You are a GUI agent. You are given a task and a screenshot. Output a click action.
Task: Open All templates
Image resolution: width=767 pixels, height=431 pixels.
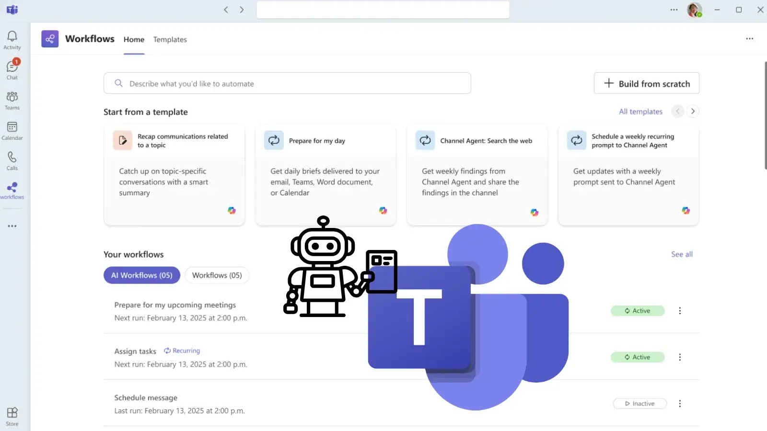[x=640, y=111]
